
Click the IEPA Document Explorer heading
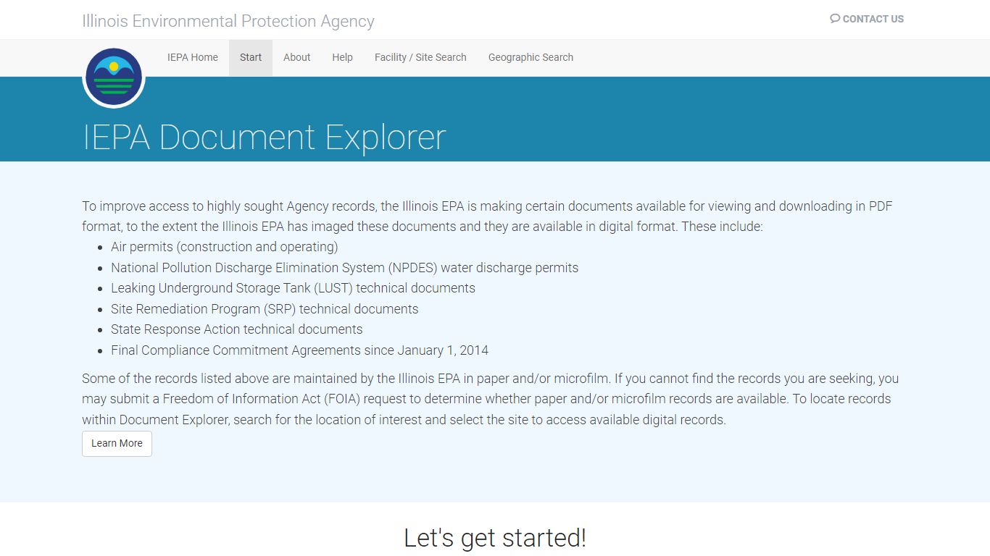264,137
